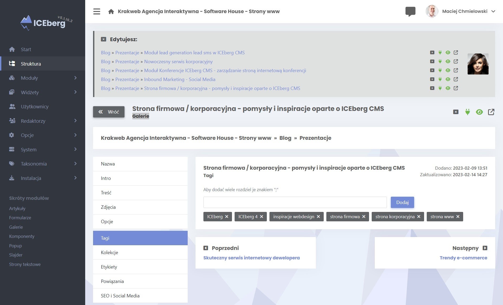Expand the user dropdown arrow next to Maciej Chmielowski
The width and height of the screenshot is (503, 305).
pos(493,11)
